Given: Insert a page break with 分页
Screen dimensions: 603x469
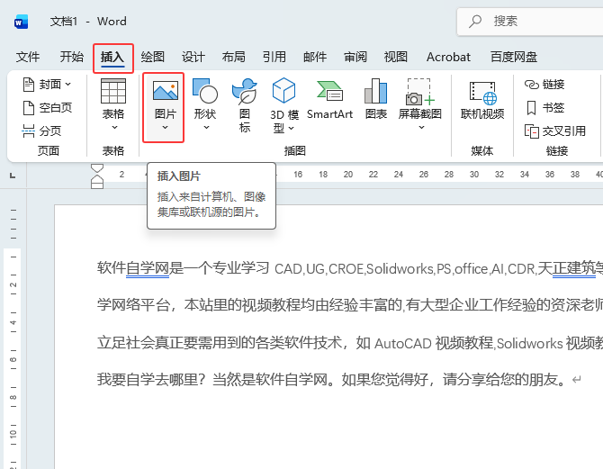Looking at the screenshot, I should click(x=41, y=131).
